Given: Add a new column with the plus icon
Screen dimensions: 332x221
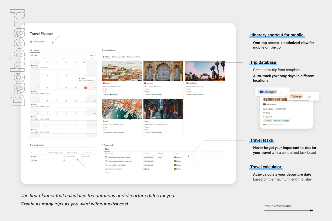Looking at the screenshot, I should pos(196,153).
